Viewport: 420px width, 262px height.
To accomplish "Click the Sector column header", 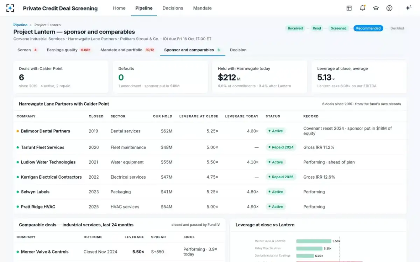I will pos(117,116).
